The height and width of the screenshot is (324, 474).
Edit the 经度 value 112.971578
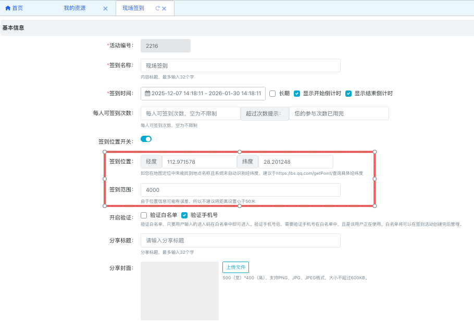point(199,162)
